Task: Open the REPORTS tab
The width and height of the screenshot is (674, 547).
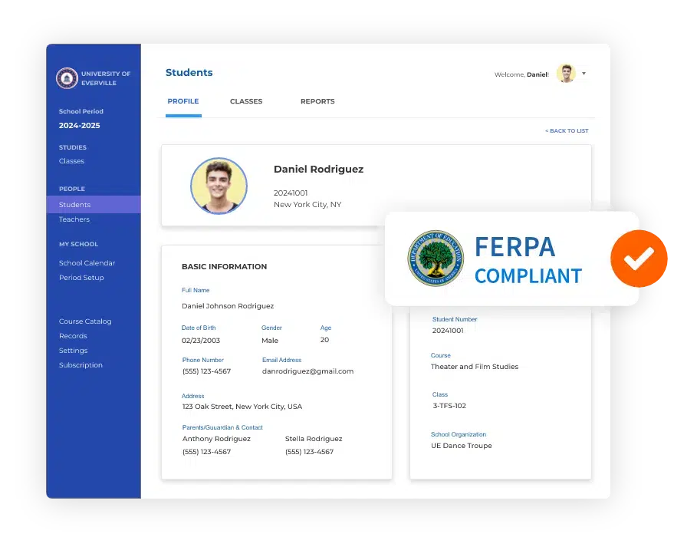Action: coord(317,101)
